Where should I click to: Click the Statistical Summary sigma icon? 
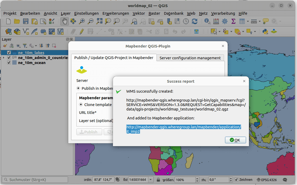click(x=233, y=21)
